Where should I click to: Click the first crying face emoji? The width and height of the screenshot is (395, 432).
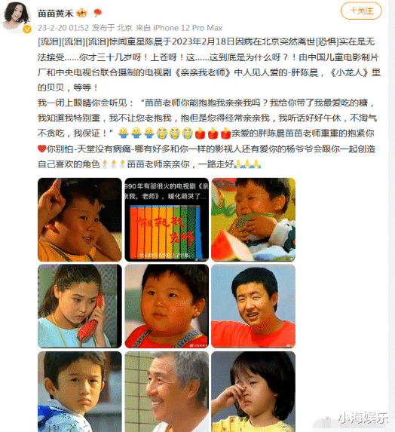point(162,133)
